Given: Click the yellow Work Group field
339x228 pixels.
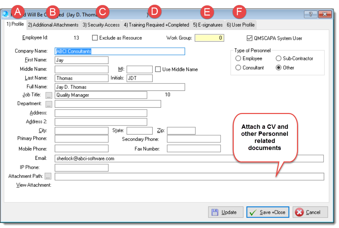Looking at the screenshot, I should (x=209, y=38).
